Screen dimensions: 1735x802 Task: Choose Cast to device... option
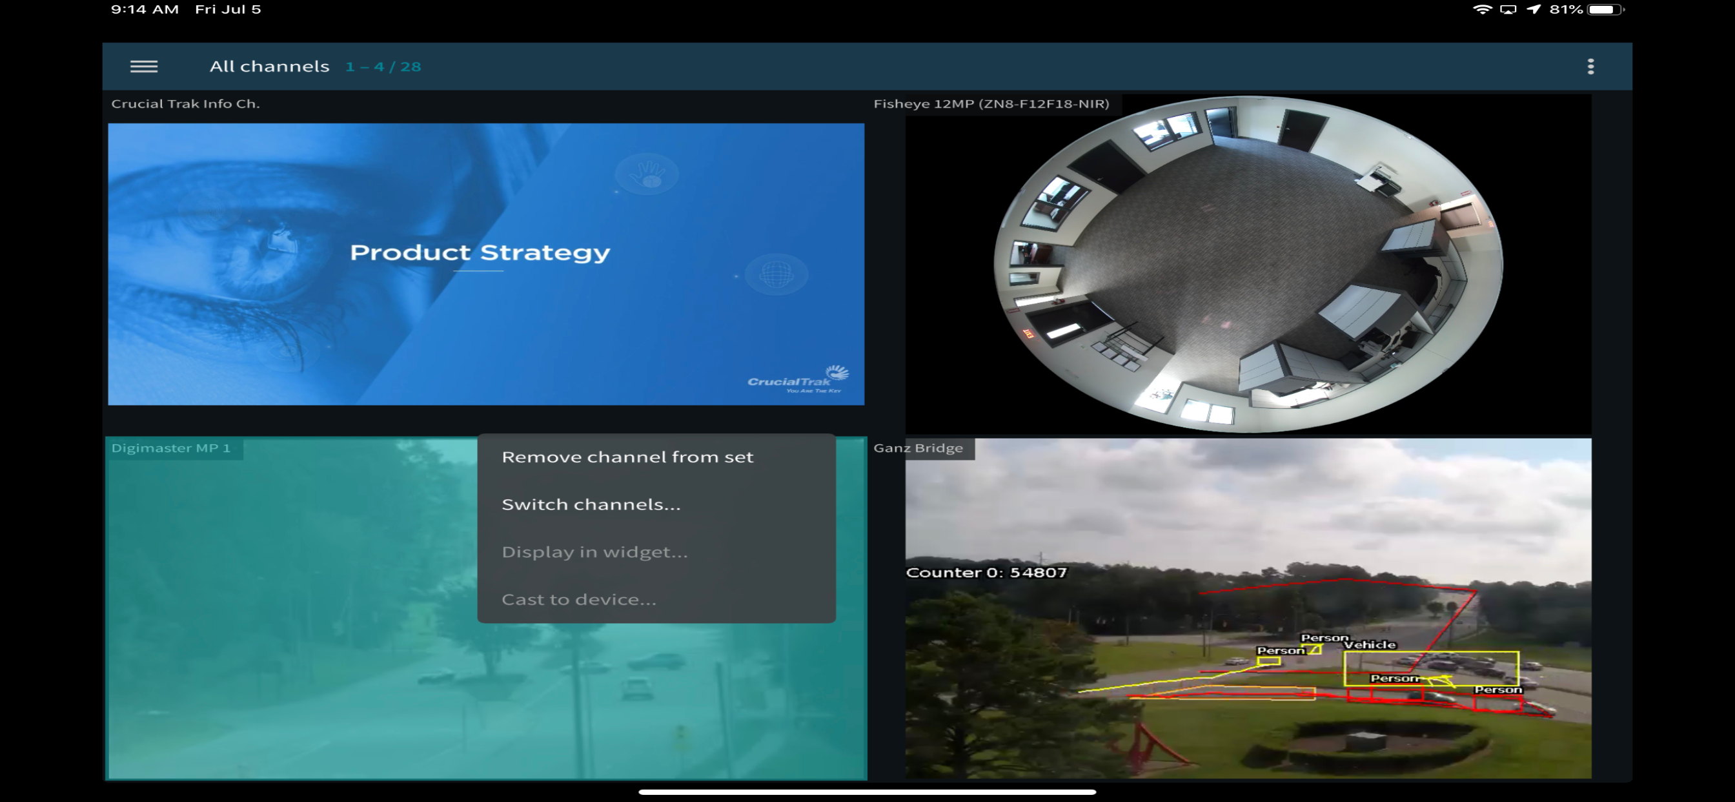point(578,599)
